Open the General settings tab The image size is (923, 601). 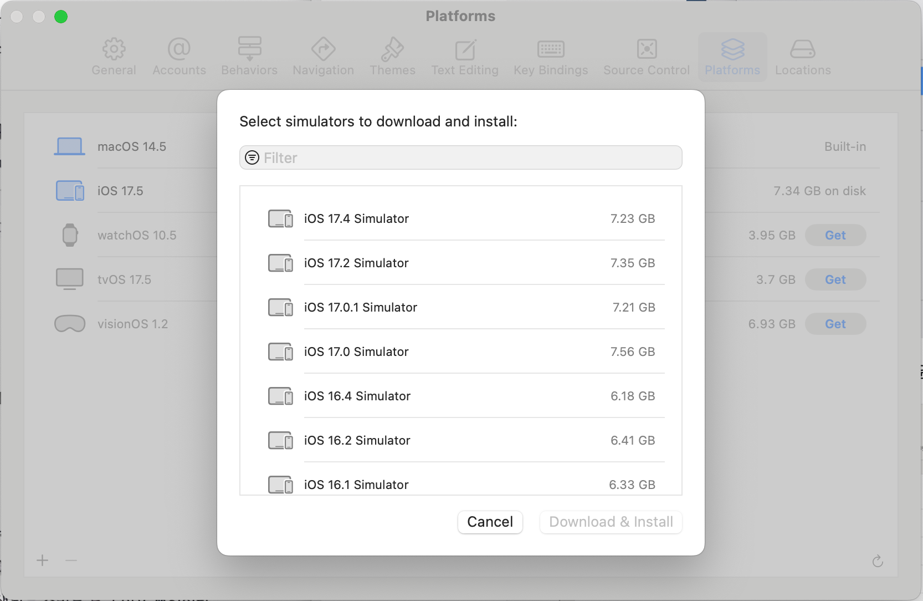pos(114,57)
